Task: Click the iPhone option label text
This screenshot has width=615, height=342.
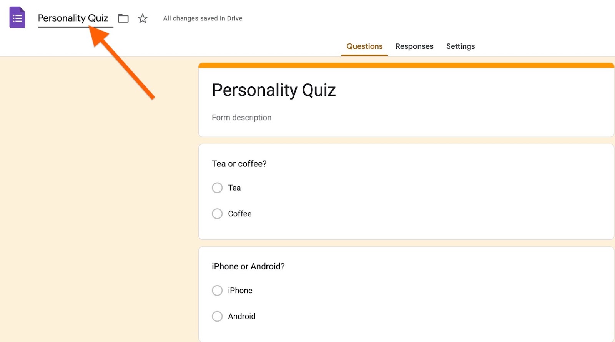Action: click(240, 291)
